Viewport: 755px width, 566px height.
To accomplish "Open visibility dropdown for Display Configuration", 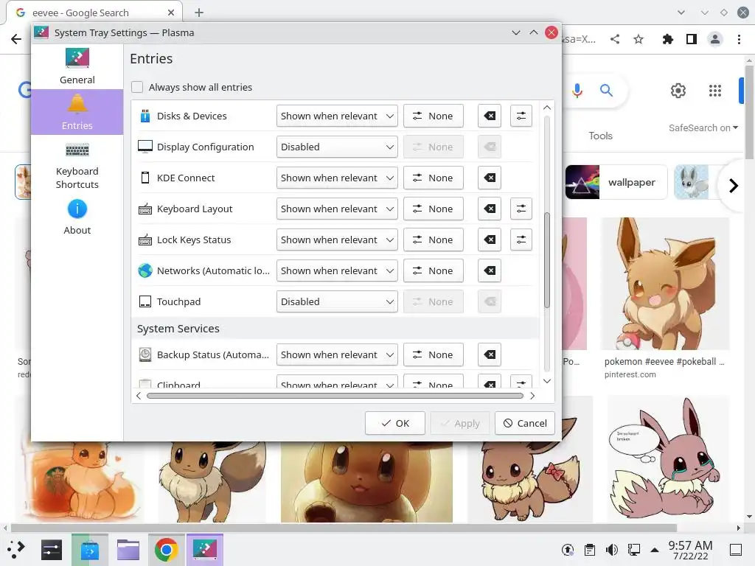I will coord(337,147).
